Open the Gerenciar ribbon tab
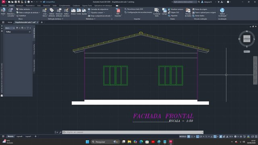 coord(47,6)
